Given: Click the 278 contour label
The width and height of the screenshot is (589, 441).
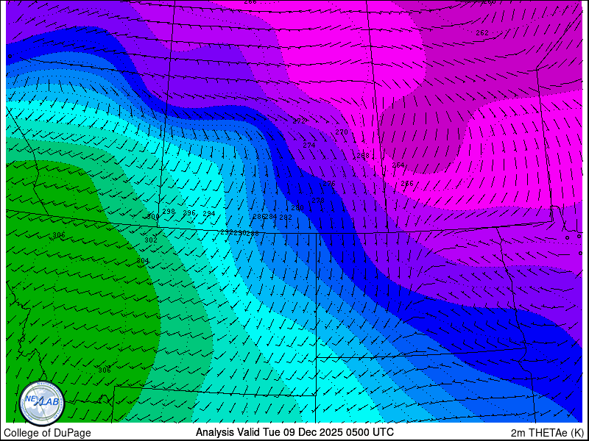Looking at the screenshot, I should coord(318,201).
